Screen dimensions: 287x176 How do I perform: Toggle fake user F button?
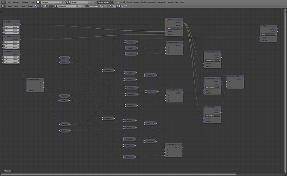[x=78, y=6]
